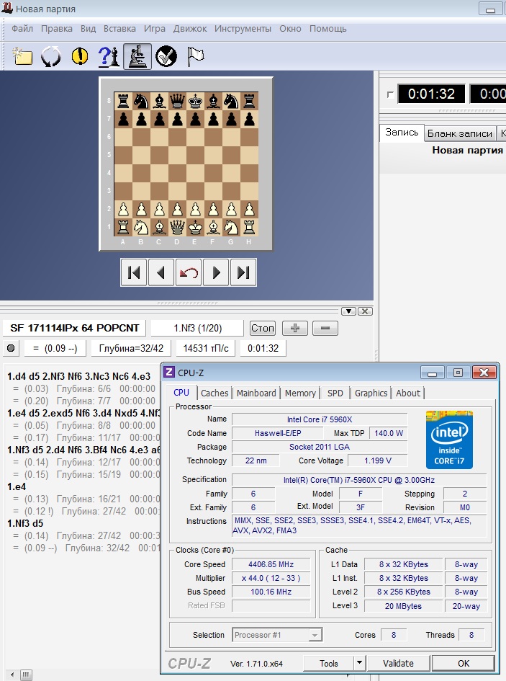
Task: Click the Validate button in CPU-Z
Action: pos(398,663)
